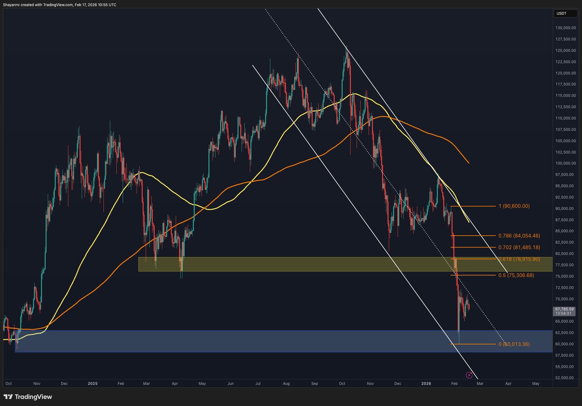Screen dimensions: 582x406
Task: Click the 130,000.00 price scale value
Action: [565, 28]
